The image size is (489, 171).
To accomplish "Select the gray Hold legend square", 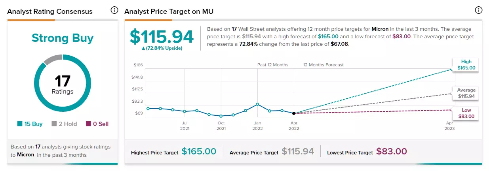I will [54, 124].
